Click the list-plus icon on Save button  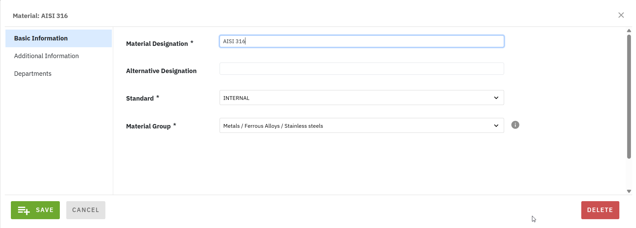24,210
